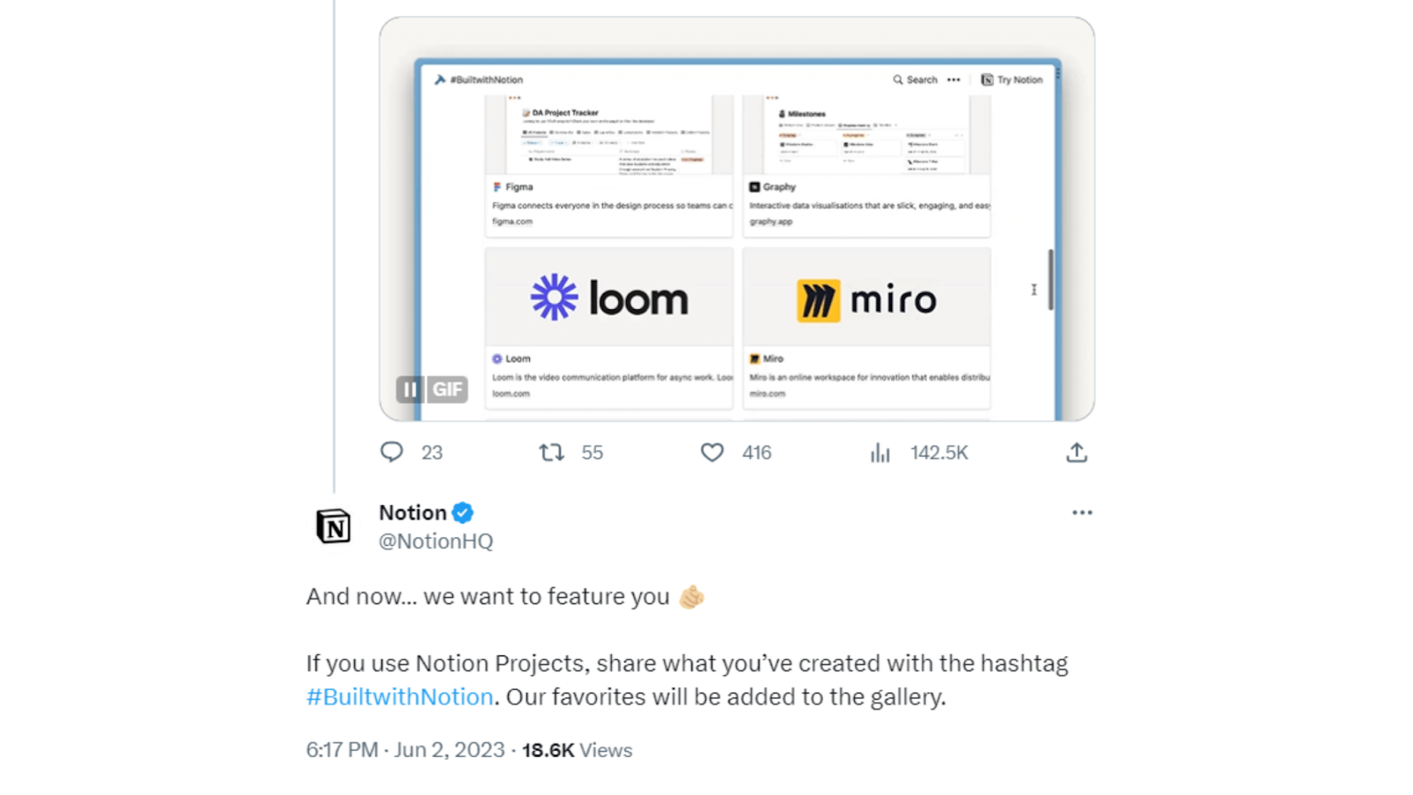This screenshot has width=1413, height=795.
Task: Like the tweet with the heart icon
Action: click(712, 452)
